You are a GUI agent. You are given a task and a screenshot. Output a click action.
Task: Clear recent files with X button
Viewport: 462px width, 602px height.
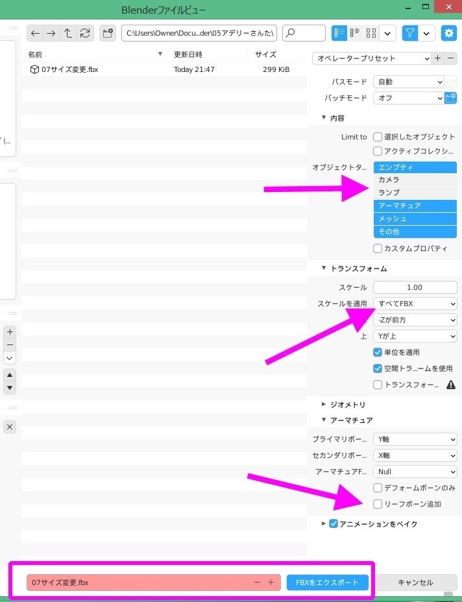(x=10, y=427)
